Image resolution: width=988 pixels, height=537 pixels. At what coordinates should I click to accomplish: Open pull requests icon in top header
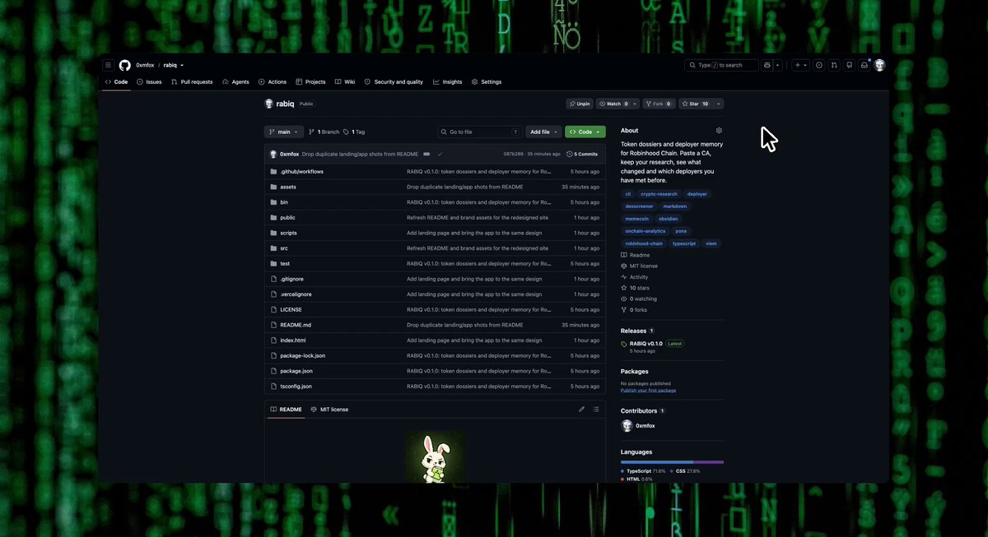pyautogui.click(x=834, y=65)
